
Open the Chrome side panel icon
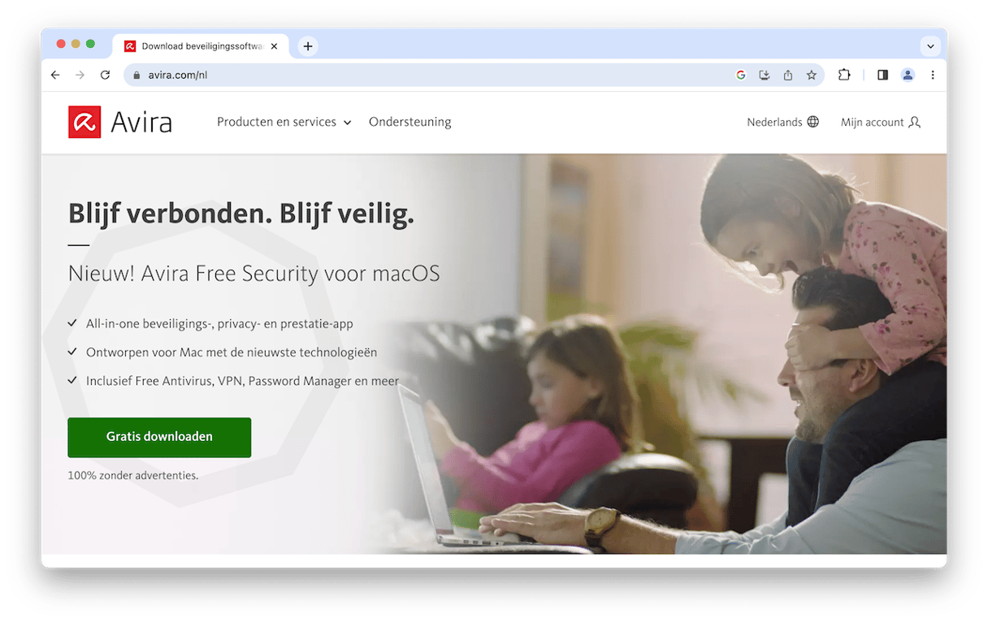(882, 75)
